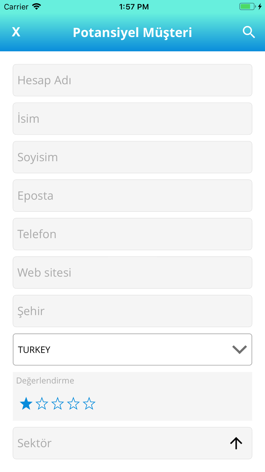Select the Soyisim text field
Image resolution: width=265 pixels, height=472 pixels.
pyautogui.click(x=132, y=157)
